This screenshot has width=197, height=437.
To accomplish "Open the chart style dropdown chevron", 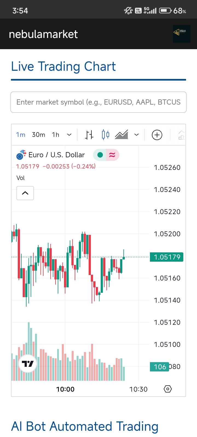I will (x=137, y=135).
